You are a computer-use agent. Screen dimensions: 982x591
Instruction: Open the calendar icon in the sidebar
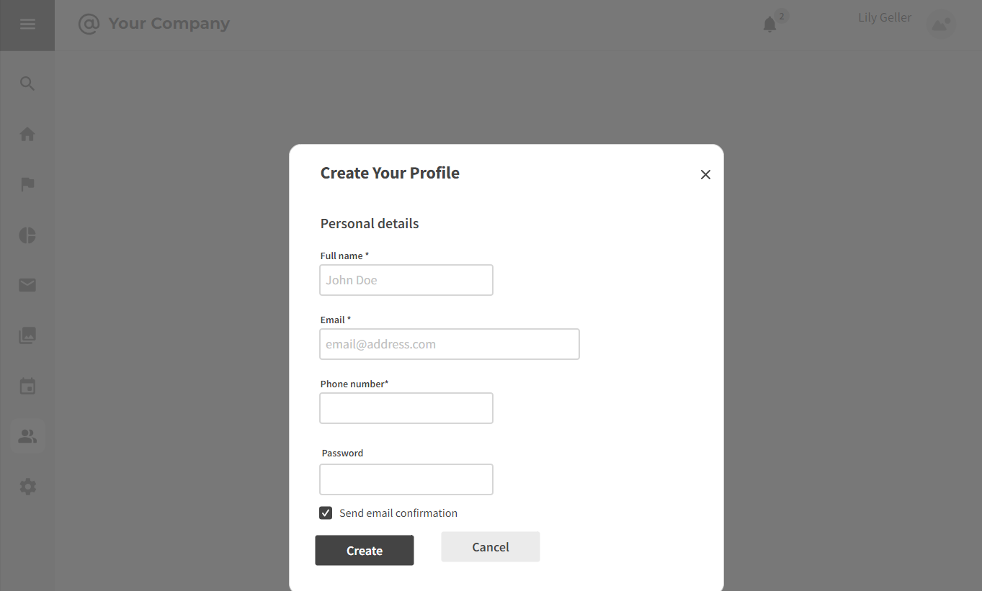tap(27, 385)
